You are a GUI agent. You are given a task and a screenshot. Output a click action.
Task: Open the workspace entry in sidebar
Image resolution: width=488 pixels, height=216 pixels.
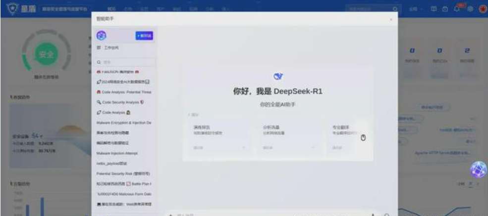pos(108,48)
